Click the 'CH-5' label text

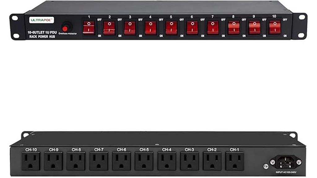(x=144, y=150)
